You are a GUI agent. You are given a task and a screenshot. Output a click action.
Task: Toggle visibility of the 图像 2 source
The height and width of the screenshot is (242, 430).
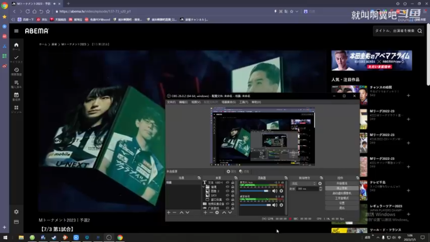click(x=227, y=191)
